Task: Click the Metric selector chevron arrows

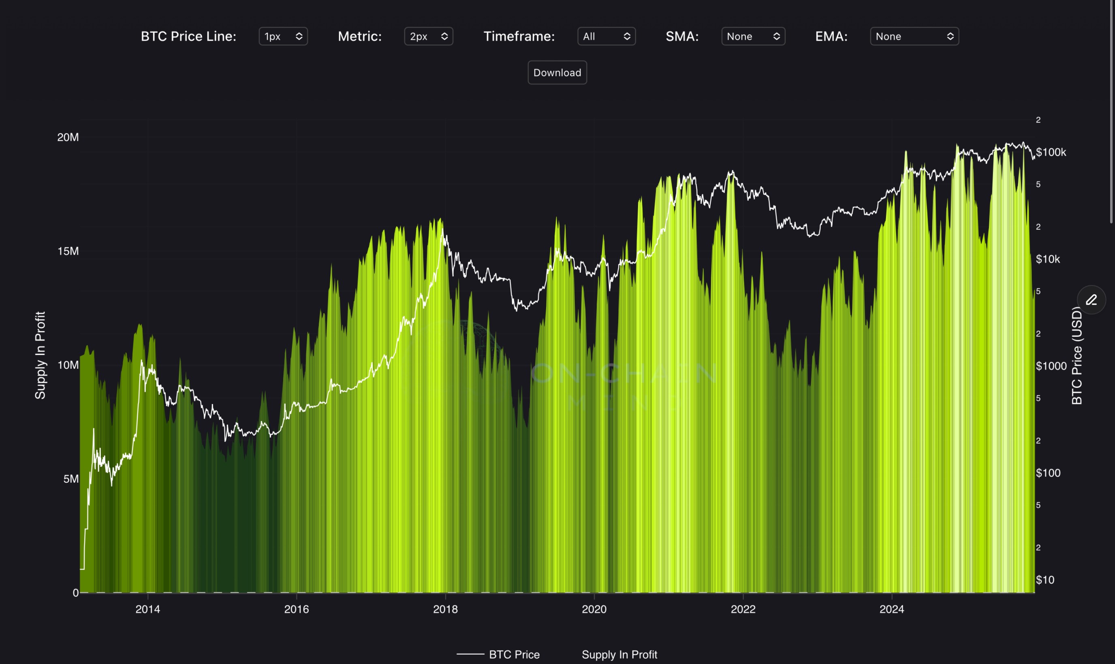Action: click(x=444, y=36)
